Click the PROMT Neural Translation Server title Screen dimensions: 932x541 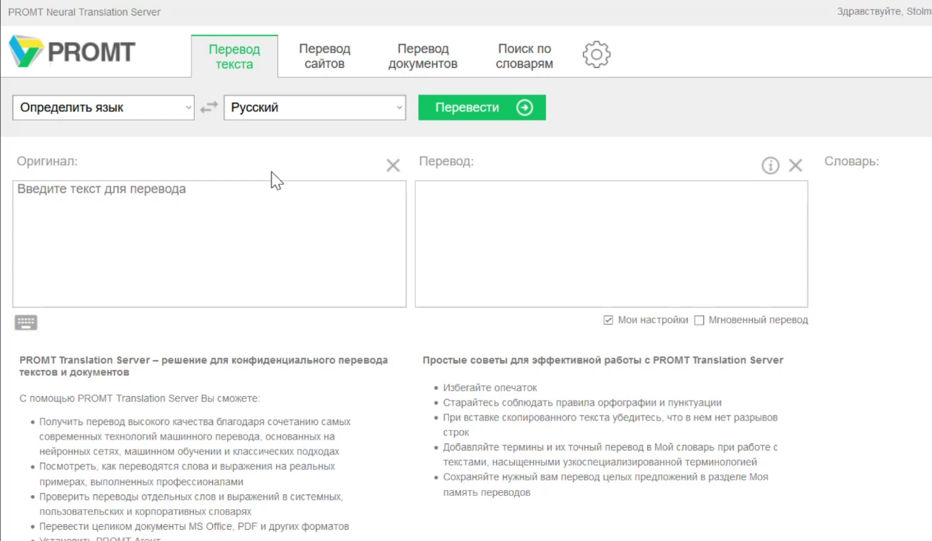(84, 12)
